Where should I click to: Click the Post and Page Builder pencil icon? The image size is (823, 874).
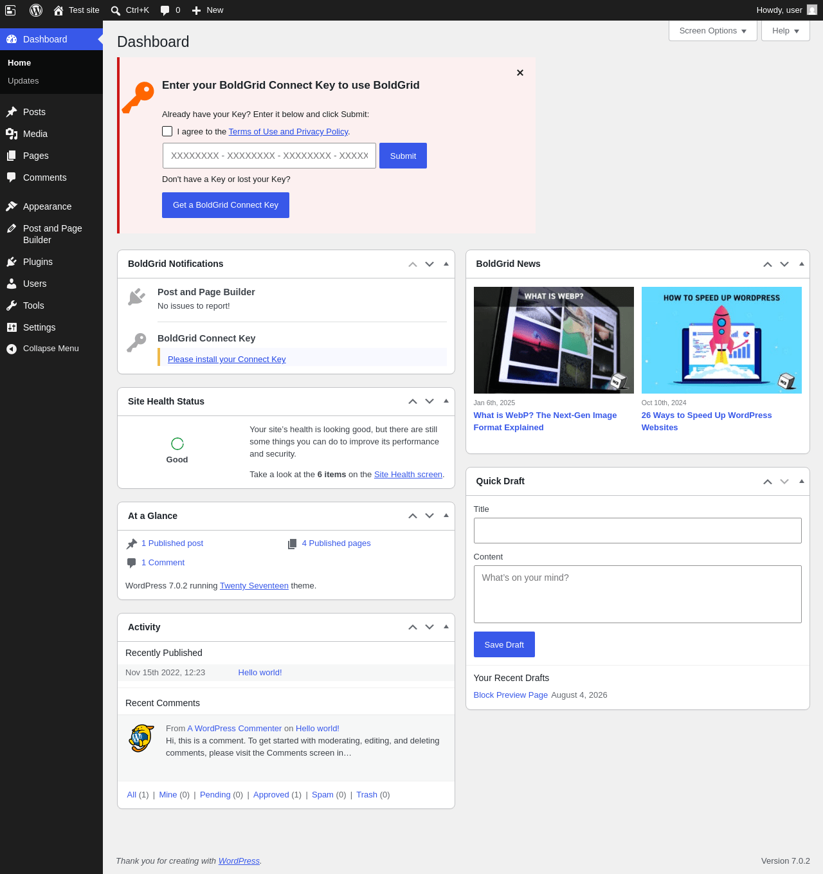point(12,228)
